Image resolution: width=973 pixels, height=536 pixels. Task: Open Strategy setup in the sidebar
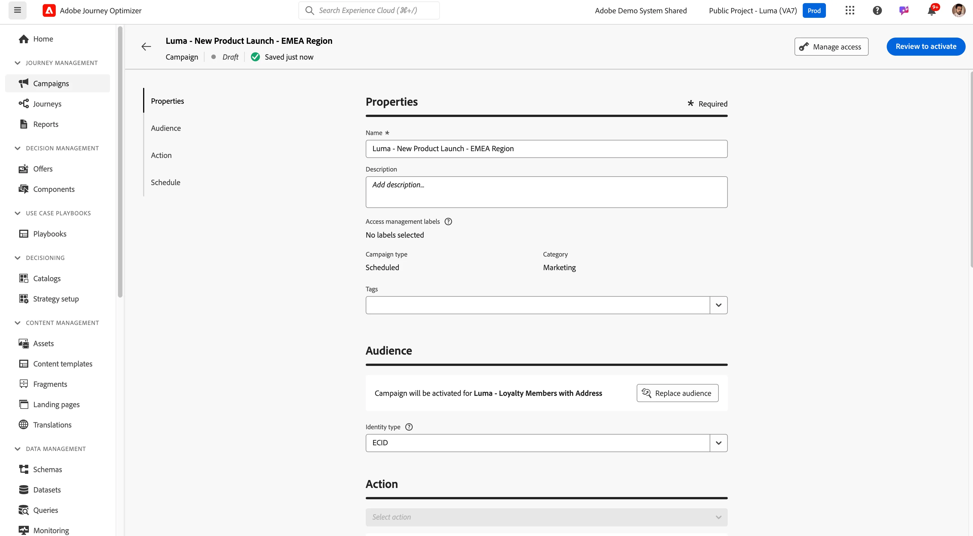coord(57,299)
